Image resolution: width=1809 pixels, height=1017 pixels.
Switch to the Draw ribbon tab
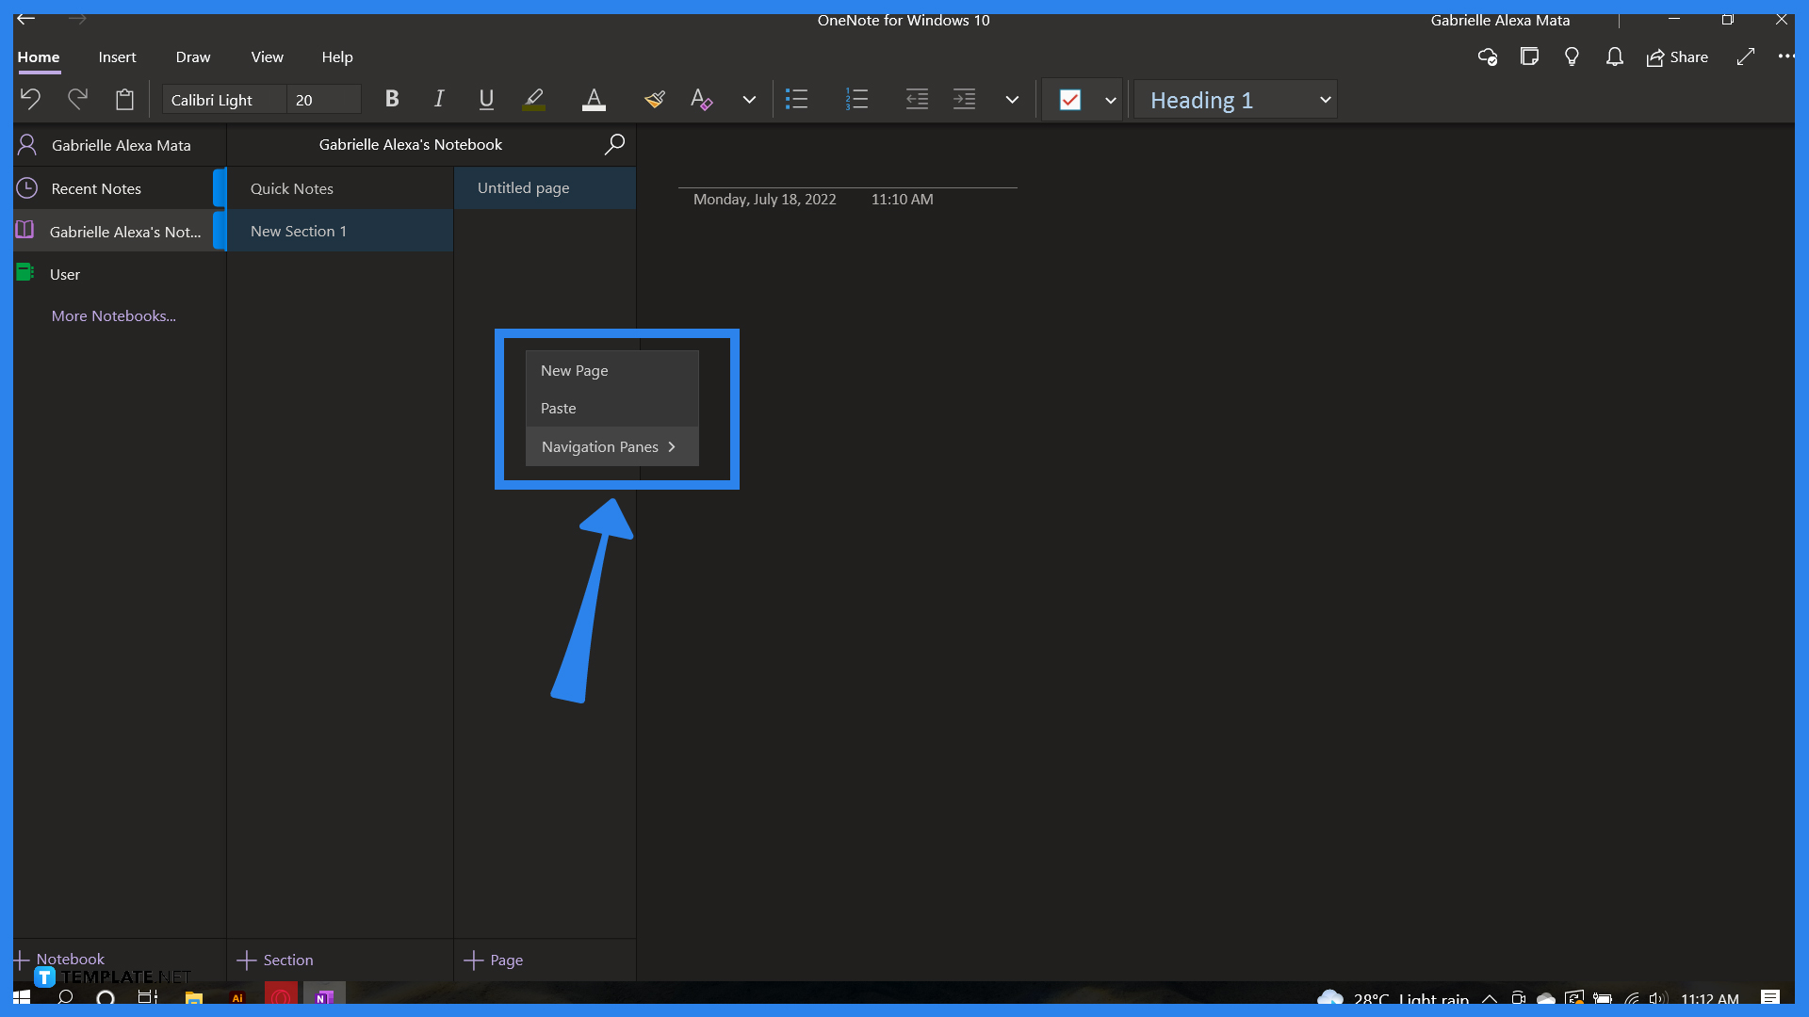tap(192, 56)
